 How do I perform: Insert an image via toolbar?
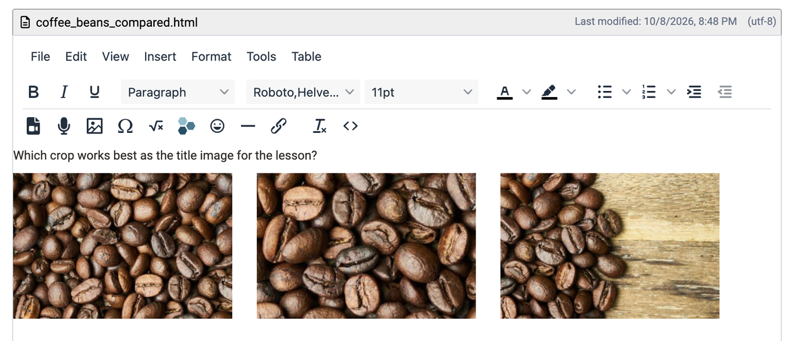click(95, 126)
